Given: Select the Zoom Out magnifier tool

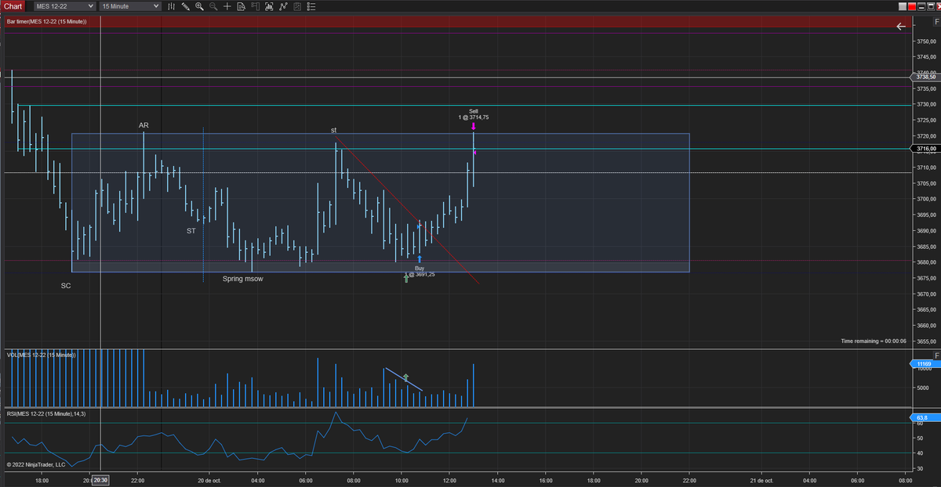Looking at the screenshot, I should [213, 6].
